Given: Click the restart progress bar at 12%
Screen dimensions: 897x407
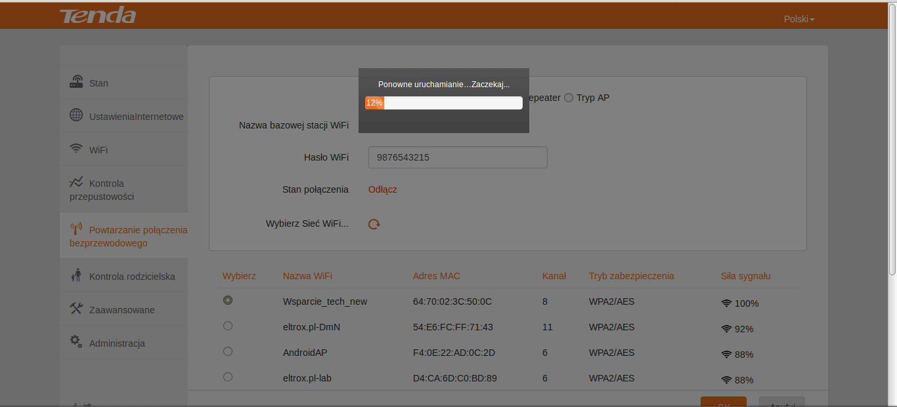Looking at the screenshot, I should coord(444,103).
